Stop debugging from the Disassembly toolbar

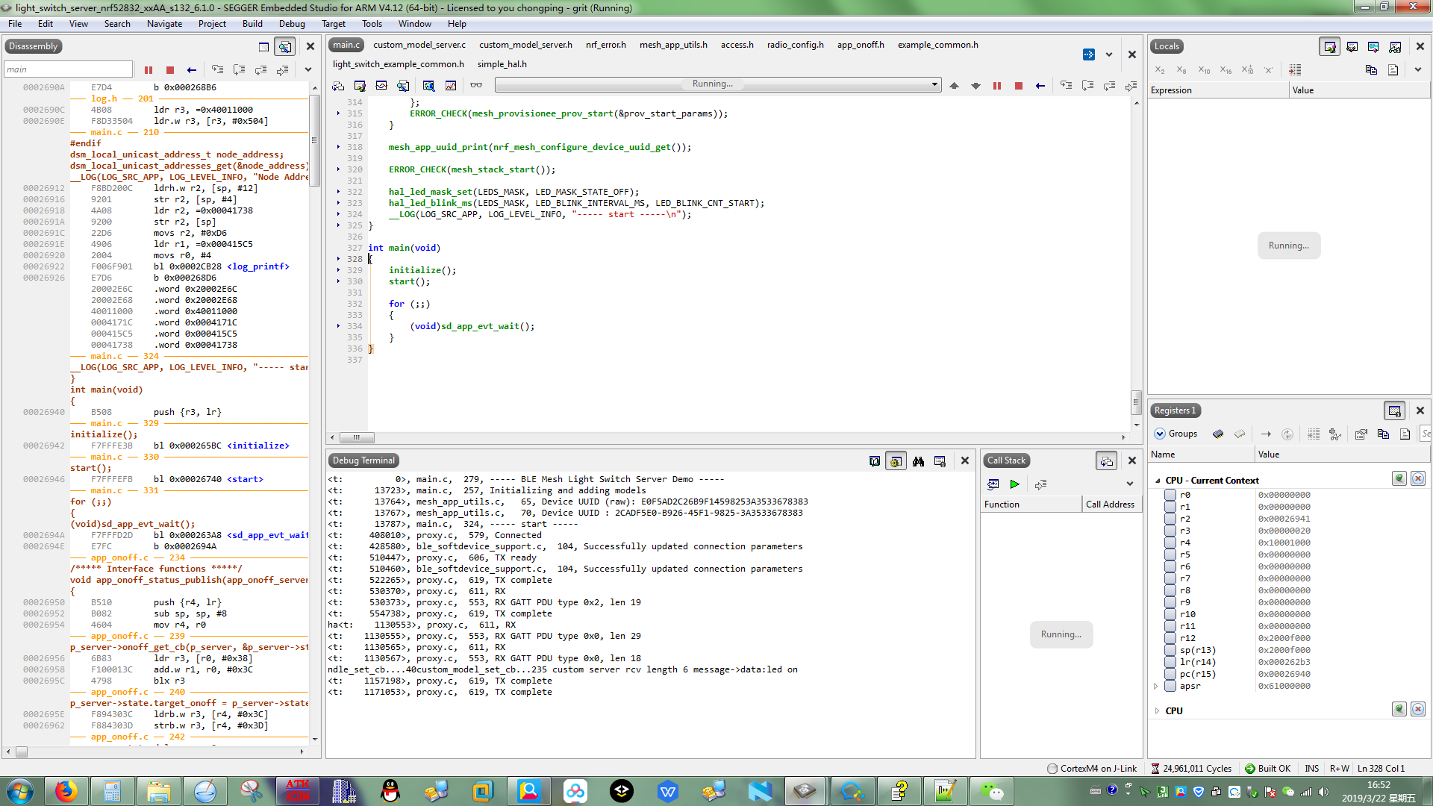click(170, 70)
